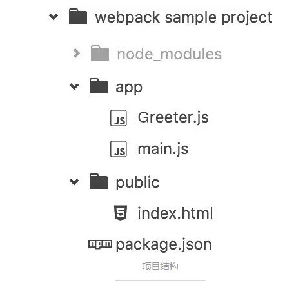Open the main.js file name
The width and height of the screenshot is (305, 294).
163,150
